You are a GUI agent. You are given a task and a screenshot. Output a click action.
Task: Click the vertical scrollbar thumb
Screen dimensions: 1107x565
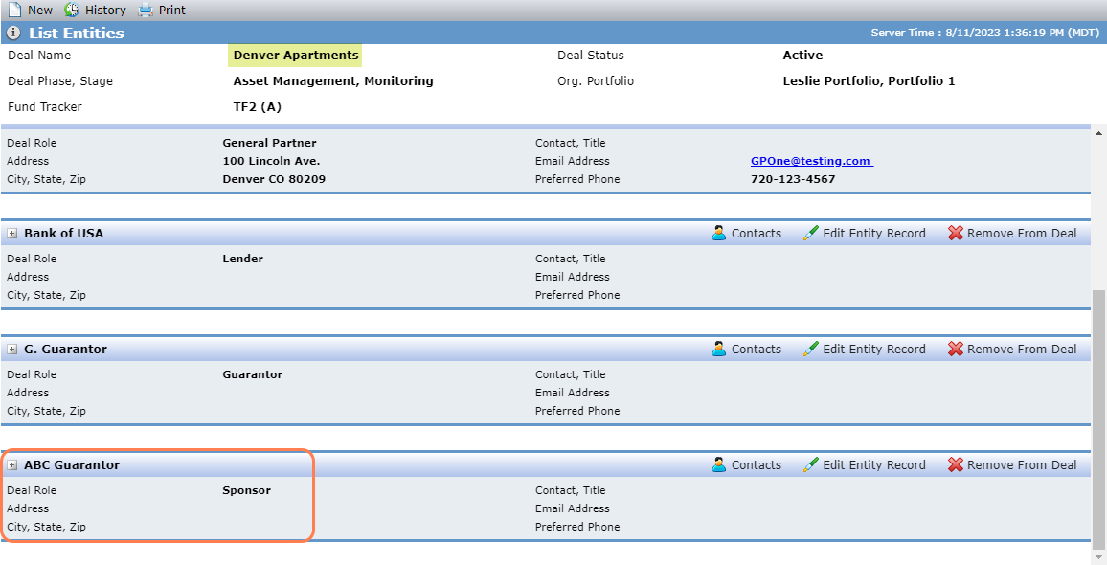(x=1099, y=414)
